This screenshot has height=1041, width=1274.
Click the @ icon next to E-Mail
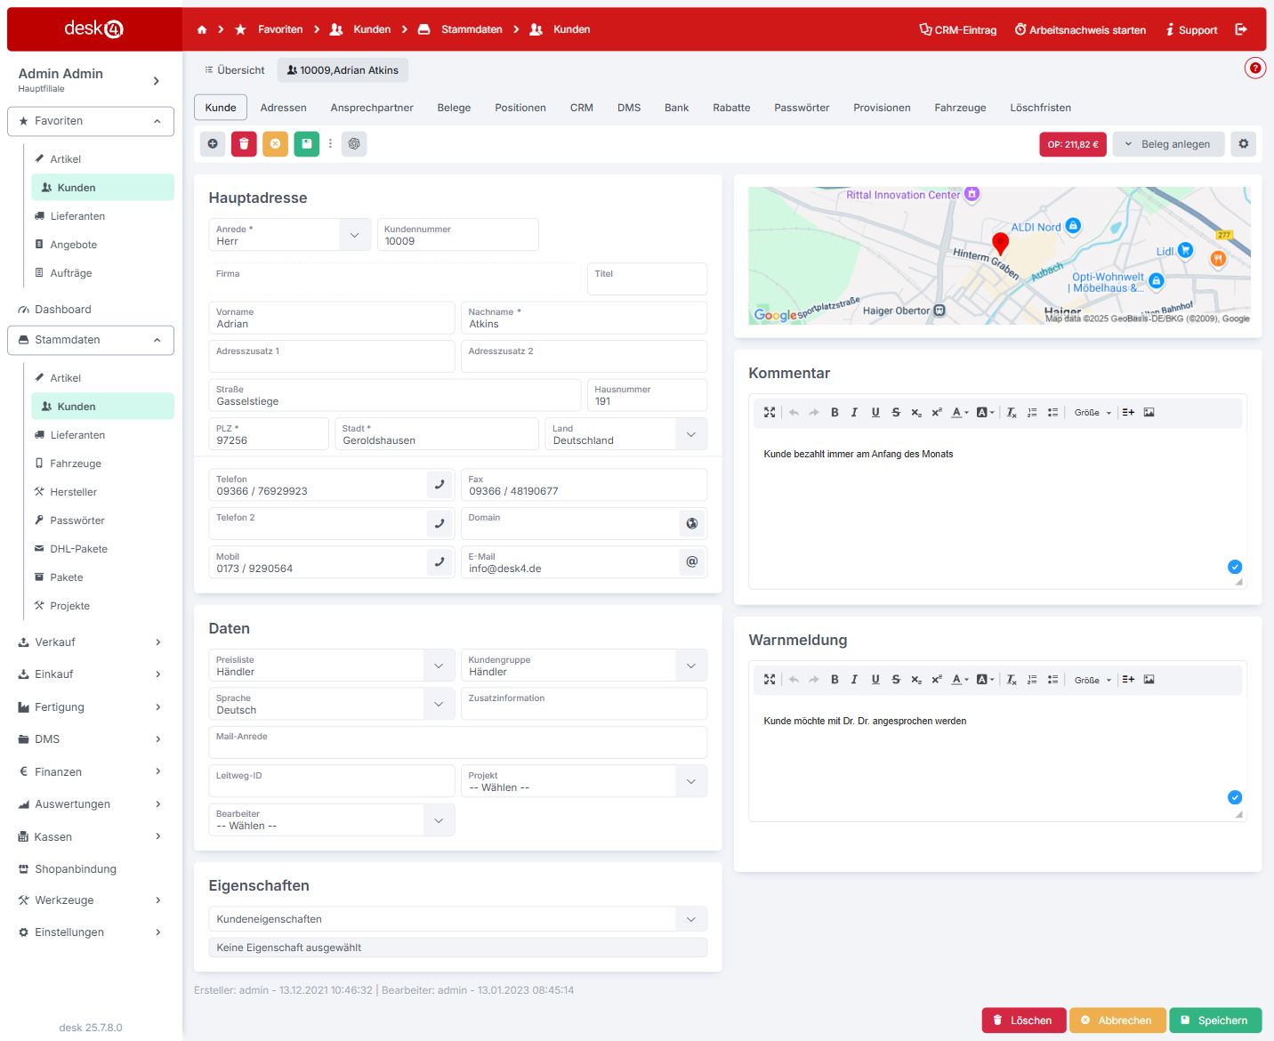692,562
